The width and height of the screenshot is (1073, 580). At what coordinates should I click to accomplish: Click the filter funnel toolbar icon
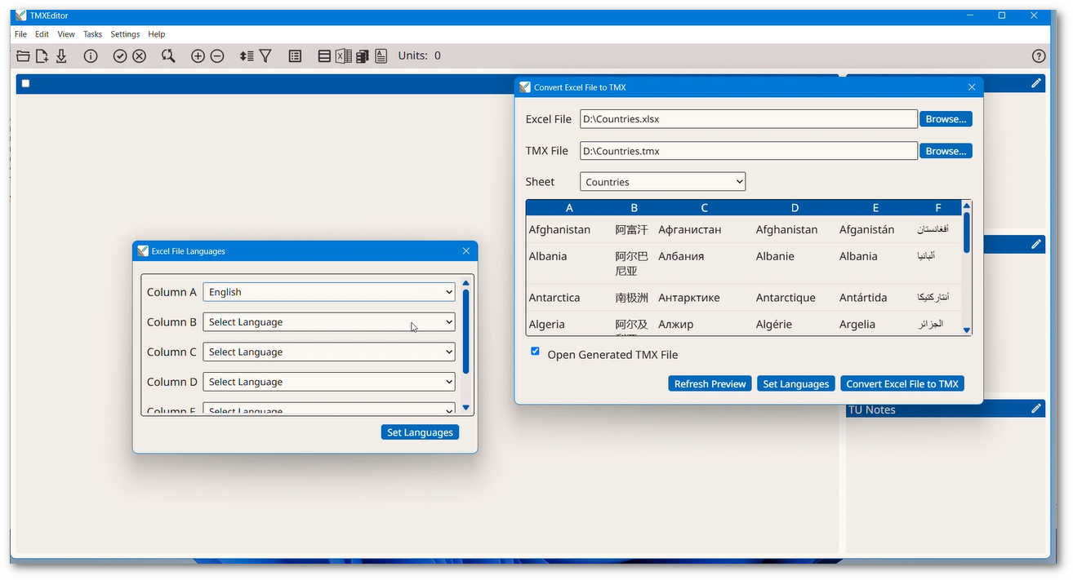(x=265, y=56)
